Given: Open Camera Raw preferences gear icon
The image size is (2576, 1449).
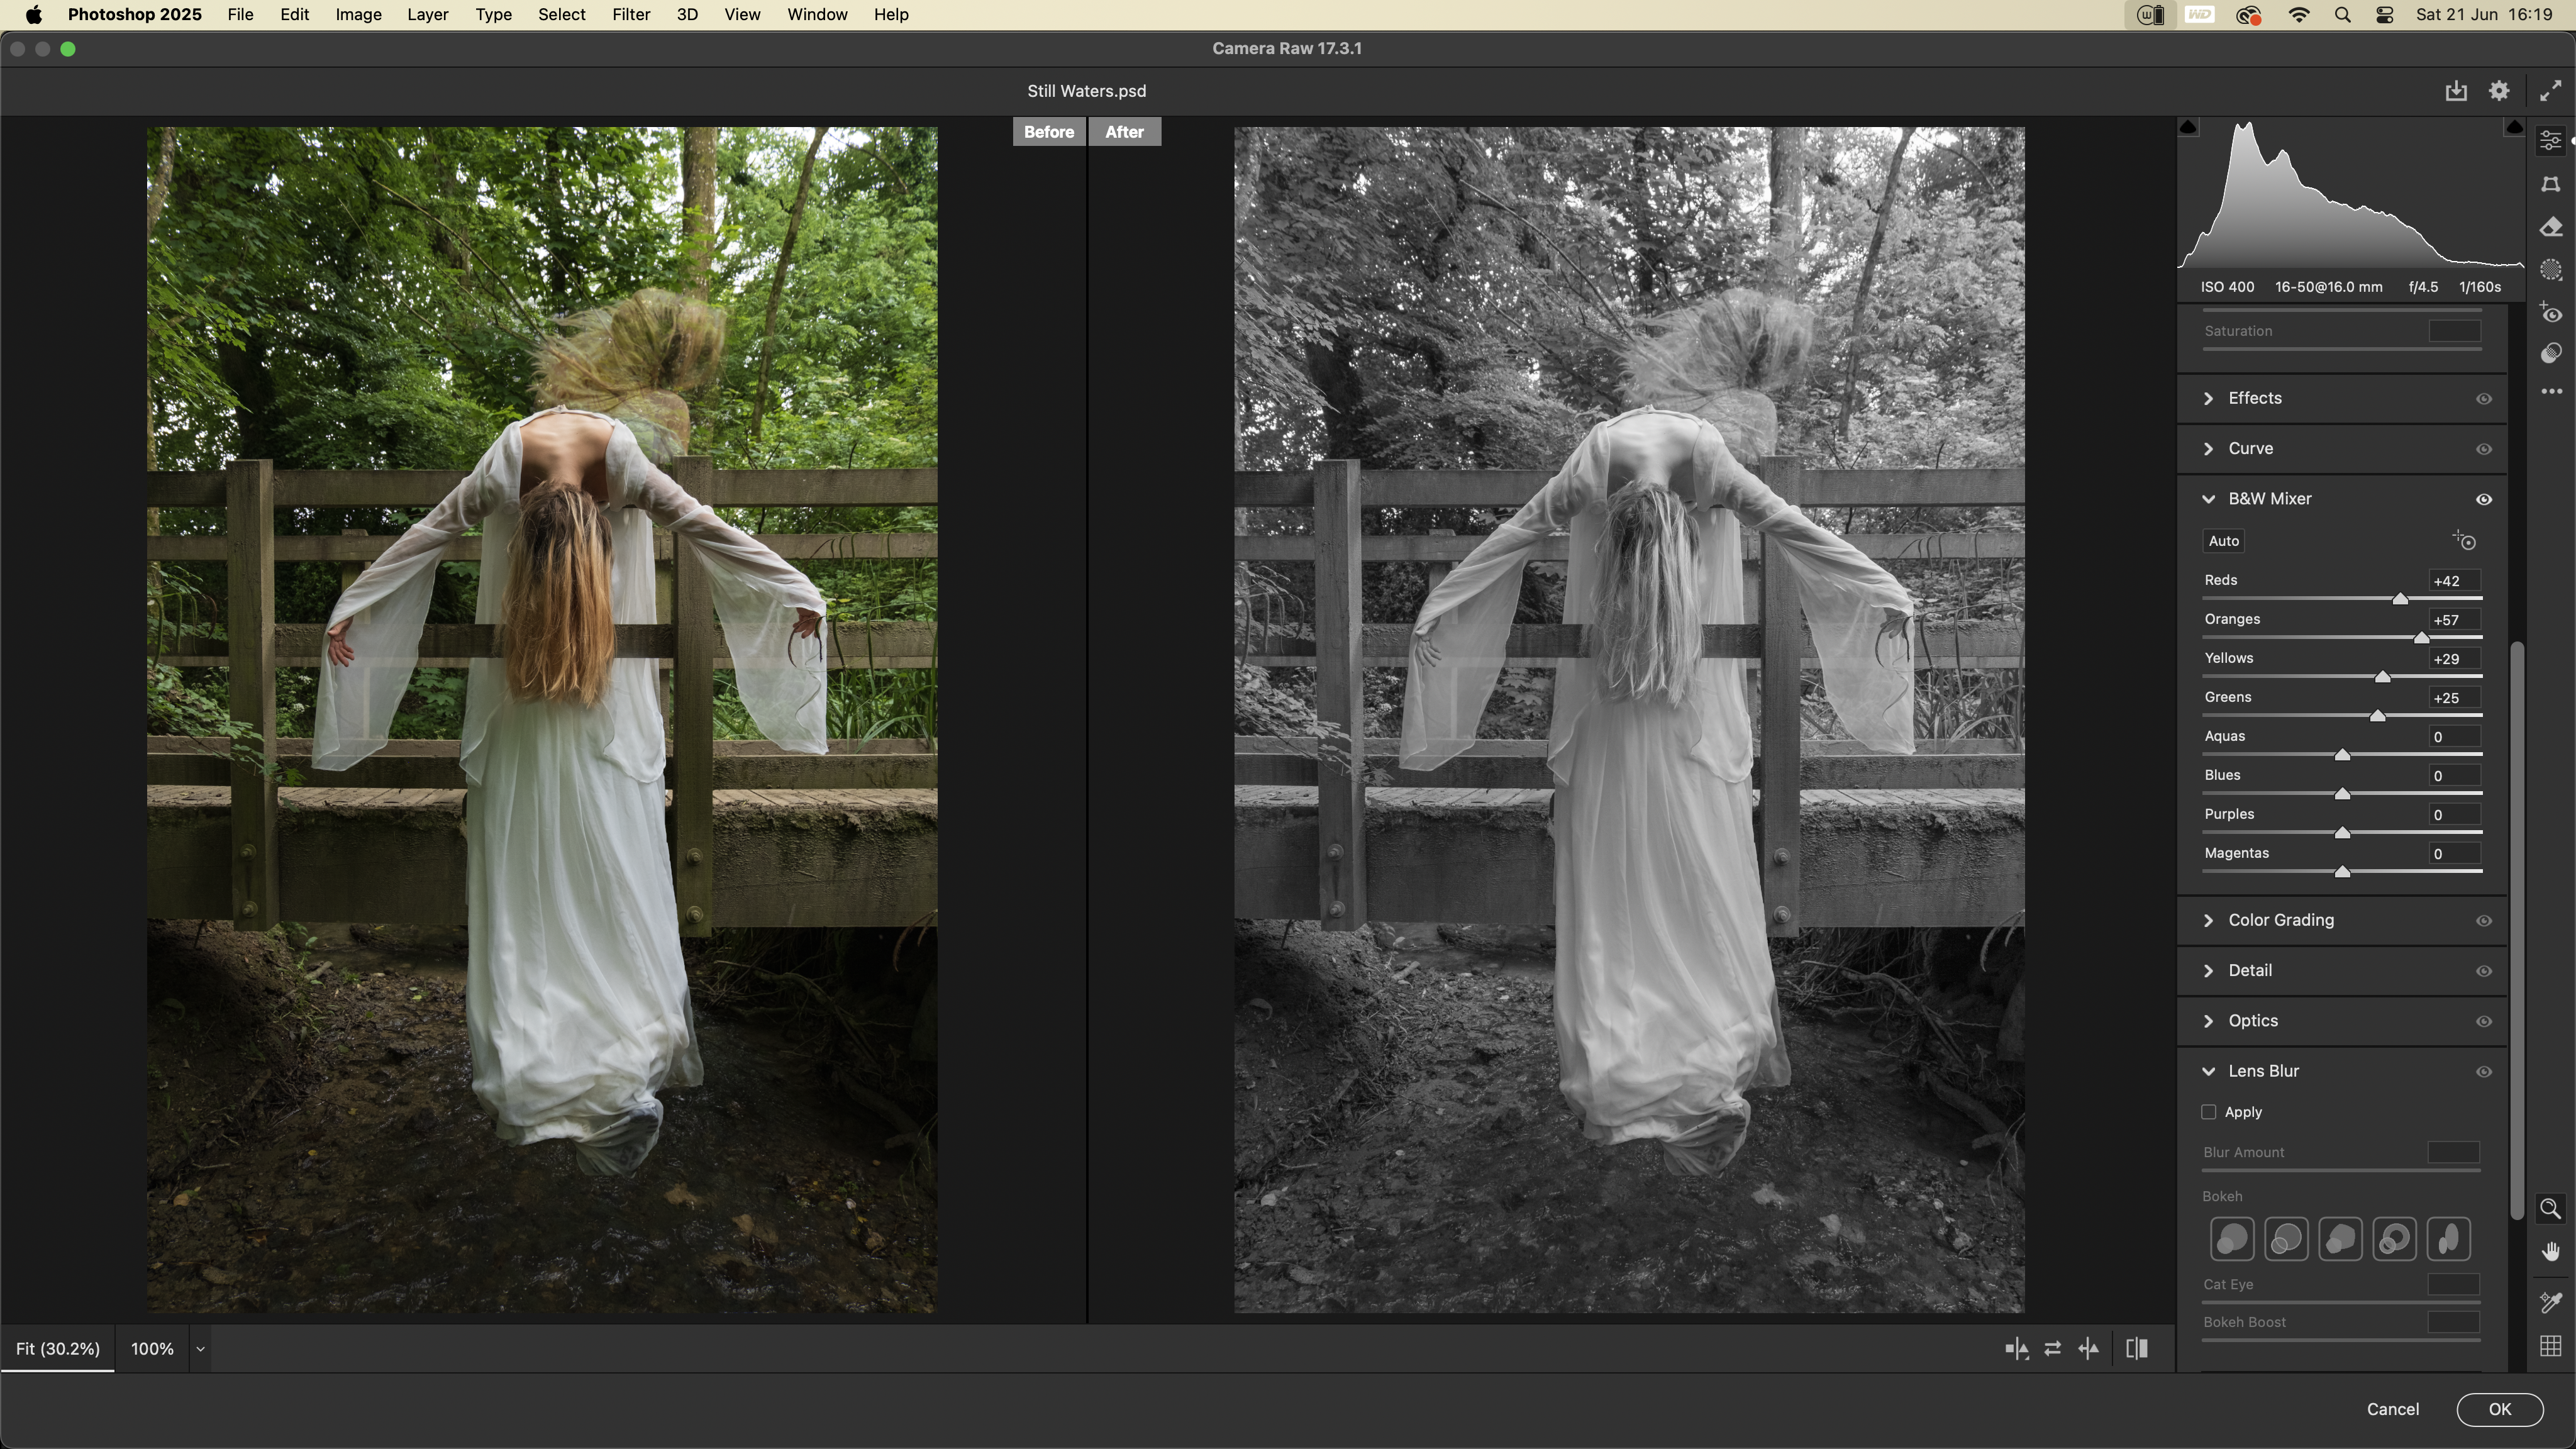Looking at the screenshot, I should tap(2499, 91).
